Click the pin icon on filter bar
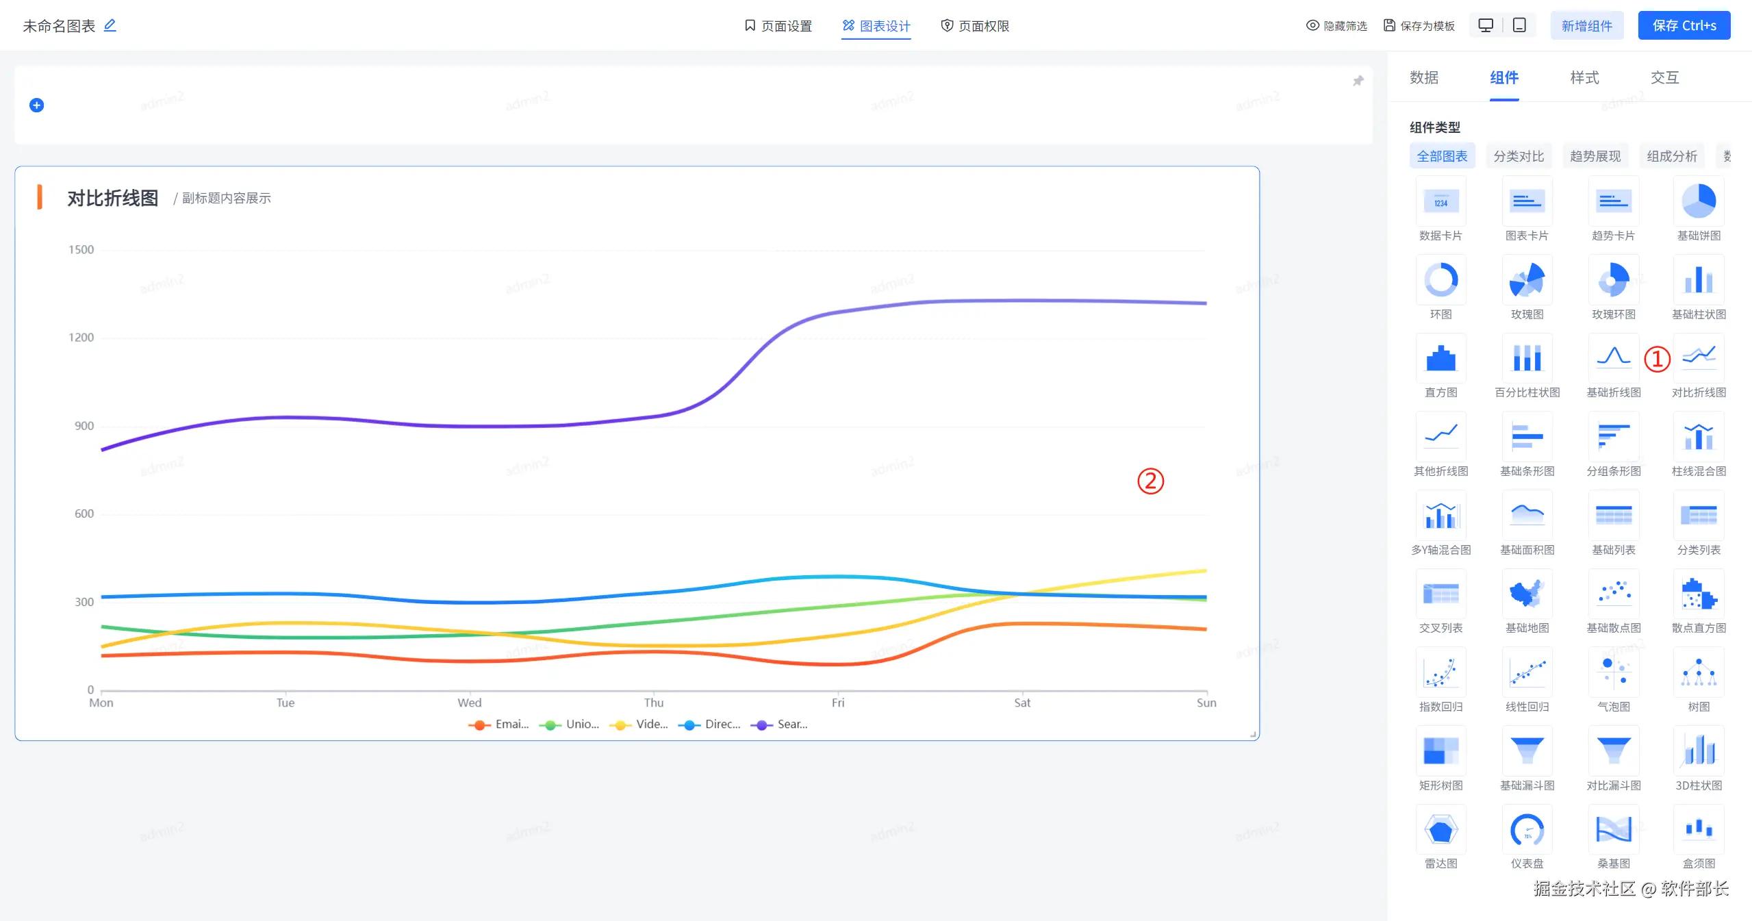This screenshot has width=1752, height=921. pyautogui.click(x=1358, y=81)
